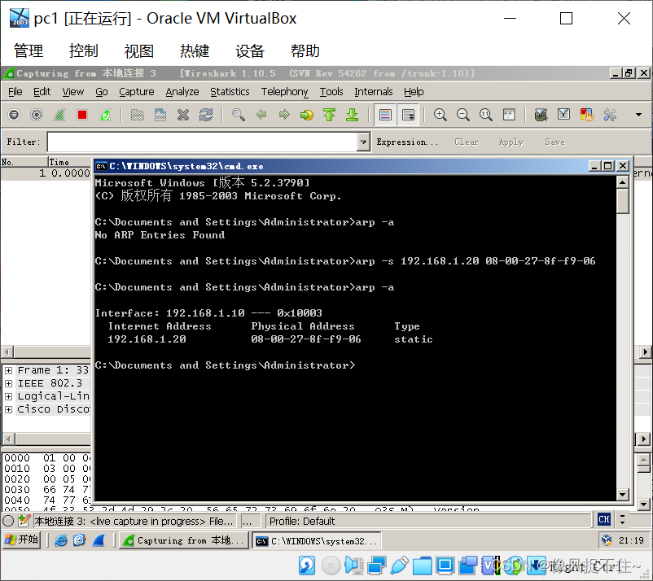The image size is (653, 581).
Task: Open the Windows 开始 start button
Action: pyautogui.click(x=22, y=540)
